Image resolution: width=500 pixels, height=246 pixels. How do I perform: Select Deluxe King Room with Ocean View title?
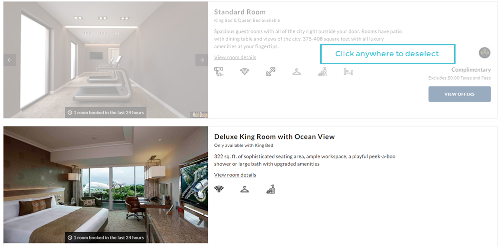pos(275,136)
